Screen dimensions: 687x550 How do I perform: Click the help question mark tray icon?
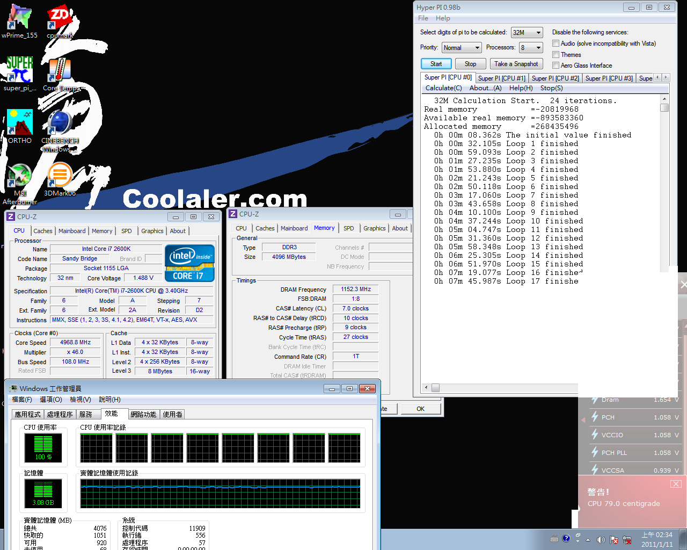tap(566, 539)
